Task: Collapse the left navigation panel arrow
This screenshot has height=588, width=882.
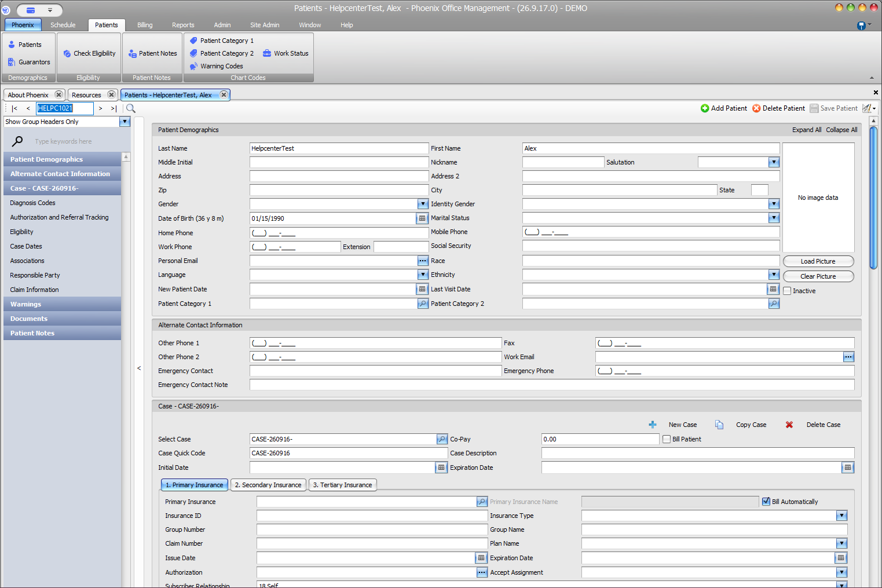Action: pos(139,368)
